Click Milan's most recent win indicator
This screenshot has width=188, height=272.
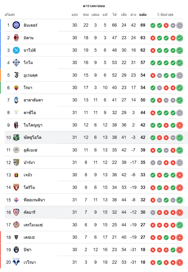pyautogui.click(x=179, y=38)
